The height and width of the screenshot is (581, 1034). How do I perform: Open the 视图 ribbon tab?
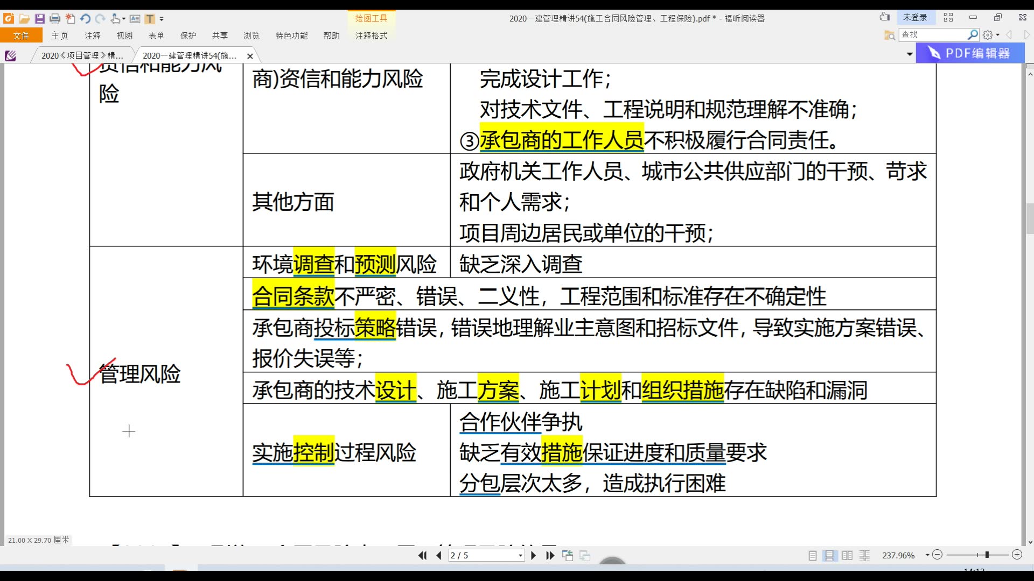point(124,36)
